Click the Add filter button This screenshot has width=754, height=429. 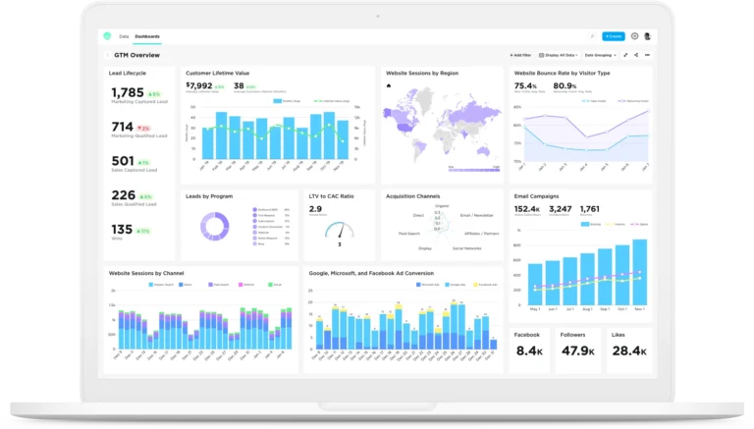coord(520,55)
